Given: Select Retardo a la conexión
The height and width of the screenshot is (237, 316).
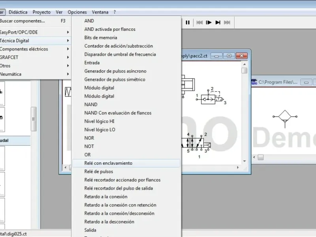Looking at the screenshot, I should 126,197.
